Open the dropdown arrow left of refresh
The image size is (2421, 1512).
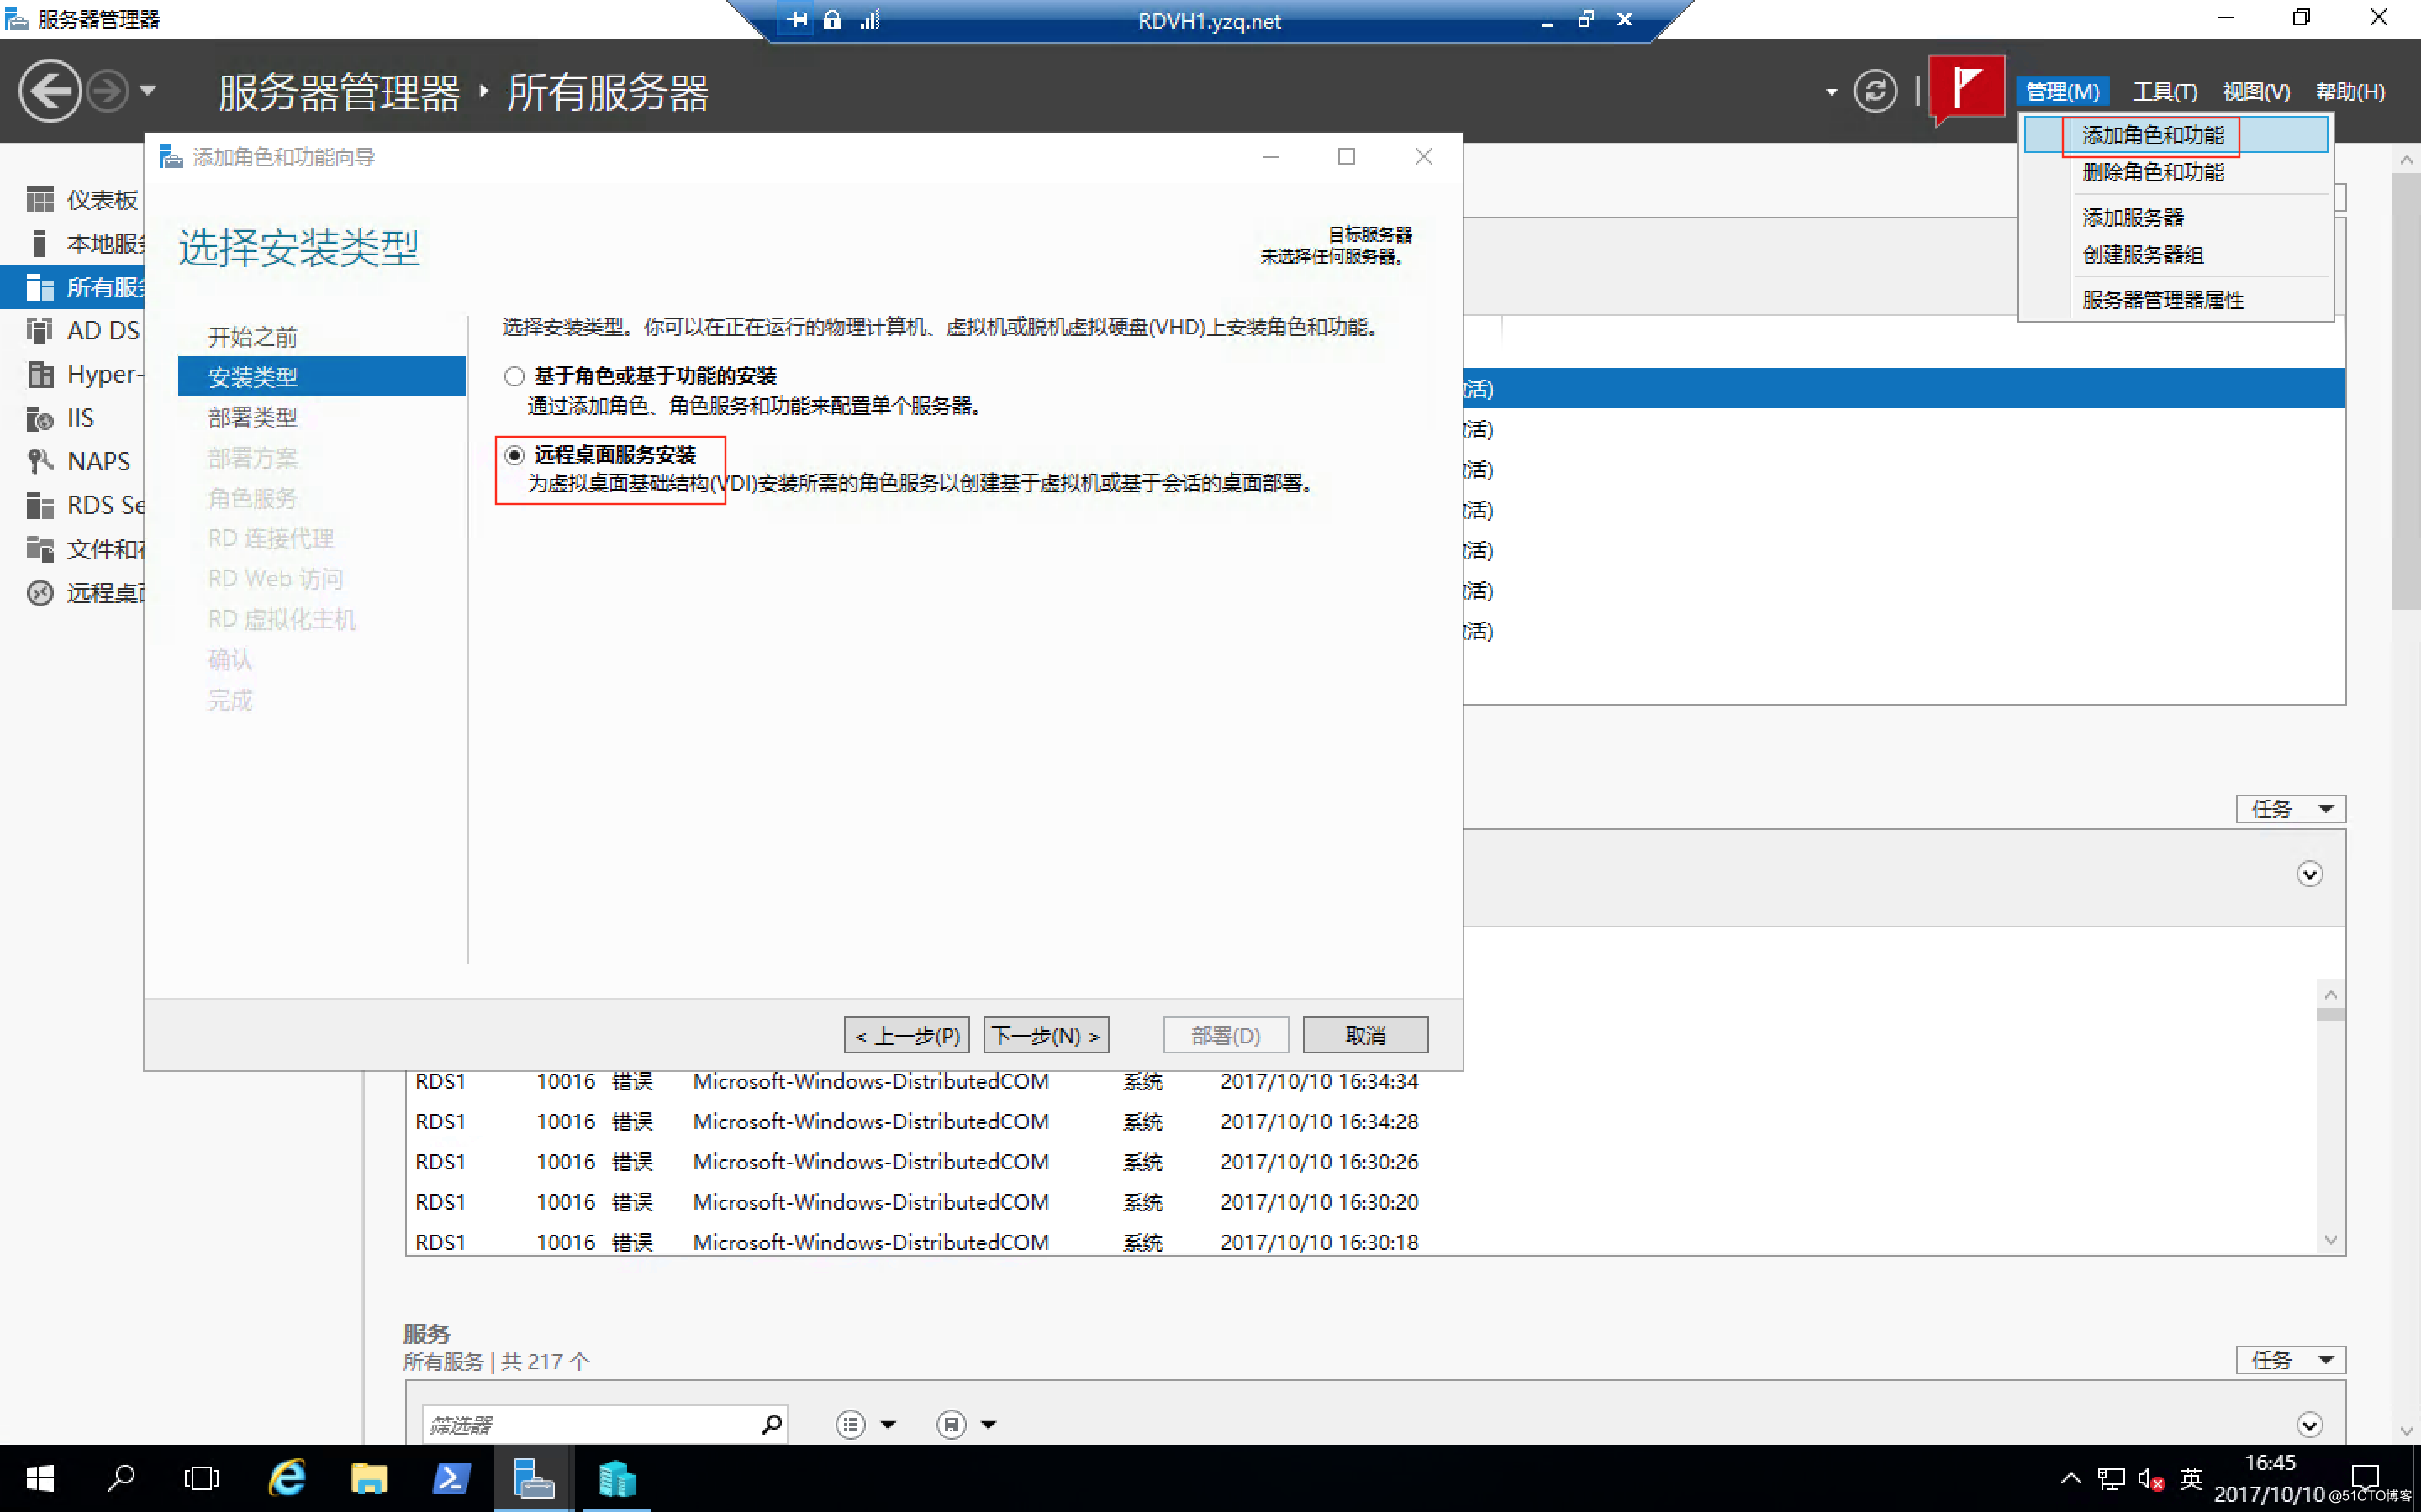coord(1831,92)
